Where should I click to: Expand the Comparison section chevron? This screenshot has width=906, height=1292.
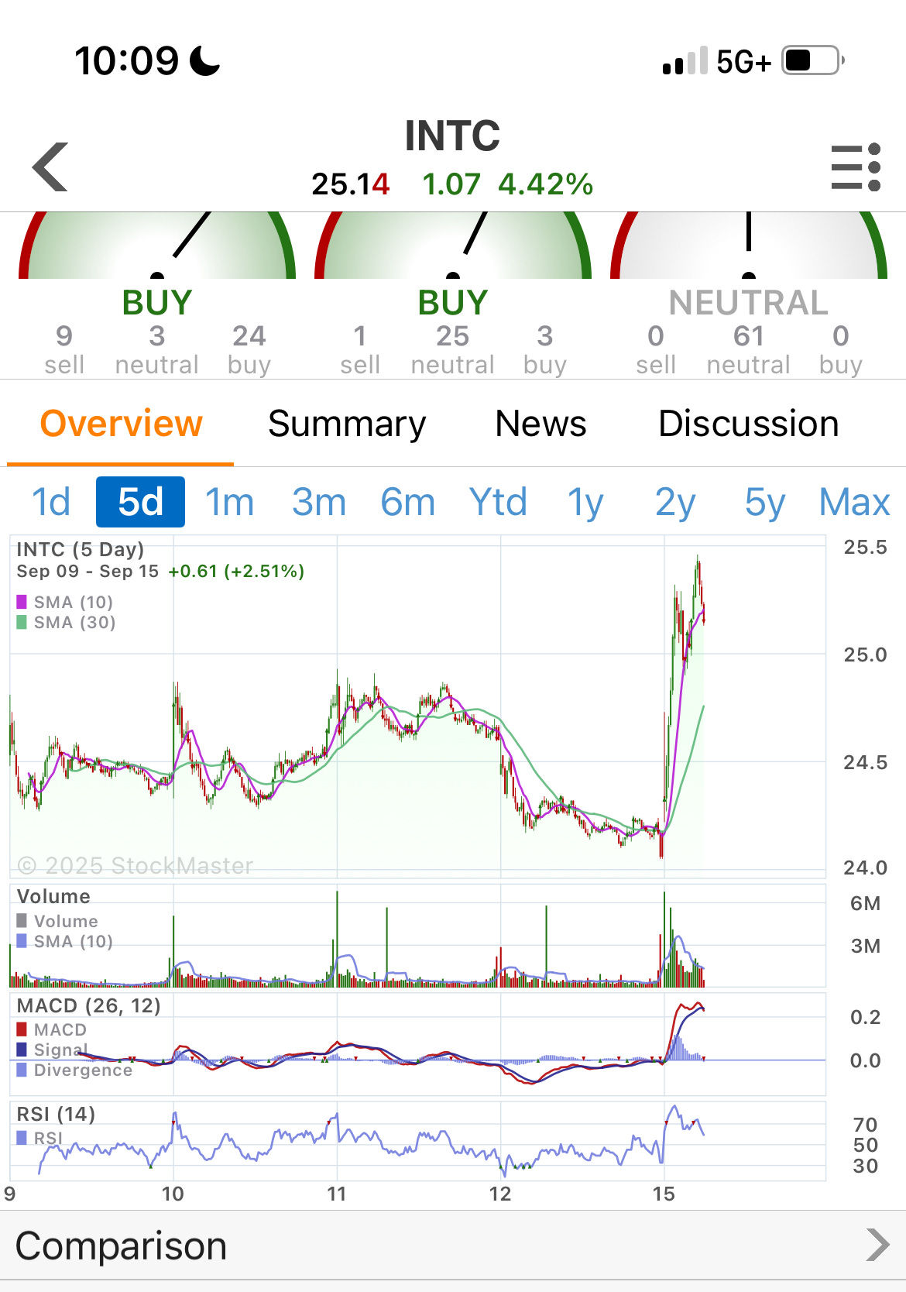coord(877,1245)
